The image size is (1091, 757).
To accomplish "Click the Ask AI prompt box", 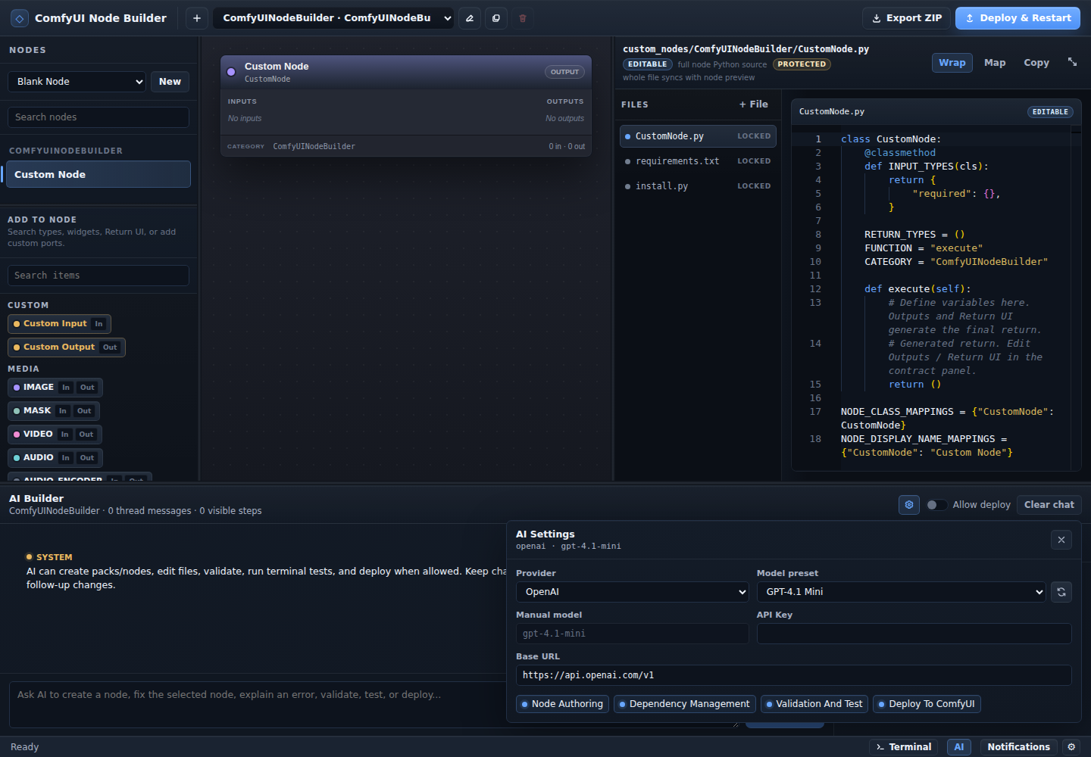I will [x=374, y=704].
